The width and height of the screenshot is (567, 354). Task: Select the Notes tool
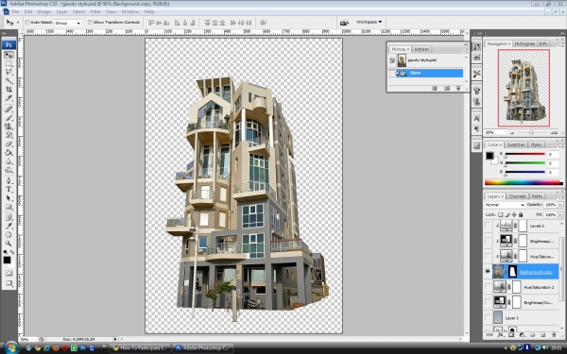tap(9, 217)
